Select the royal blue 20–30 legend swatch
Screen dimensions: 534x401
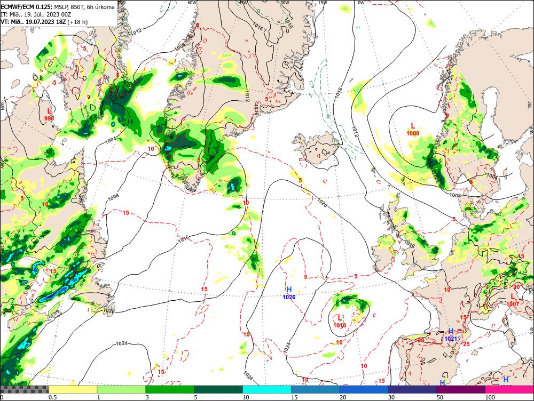pos(364,389)
